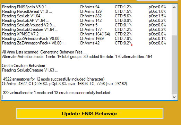Screen dimensions: 181x125
Task: Click the 'Reading SexLabAroused V2.9' entry
Action: [x=29, y=25]
